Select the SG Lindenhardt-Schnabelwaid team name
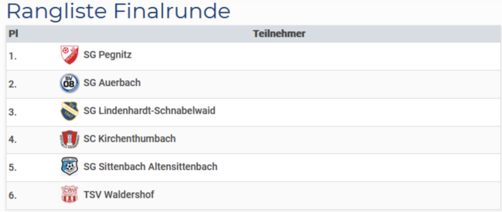This screenshot has height=212, width=502. (x=149, y=111)
